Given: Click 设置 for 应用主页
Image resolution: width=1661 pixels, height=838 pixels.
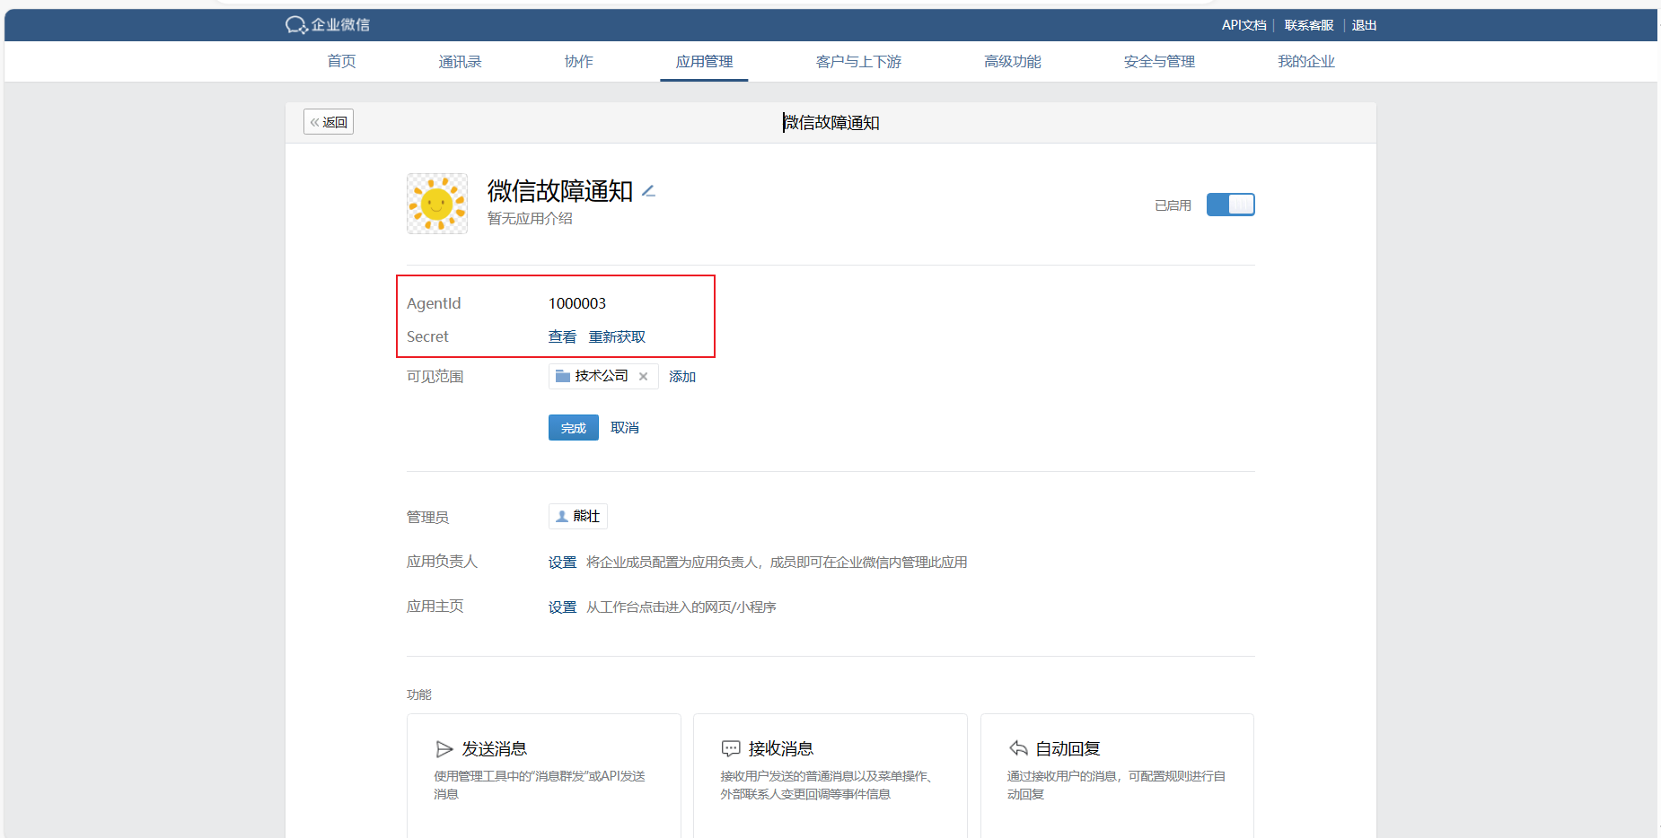Looking at the screenshot, I should 562,607.
